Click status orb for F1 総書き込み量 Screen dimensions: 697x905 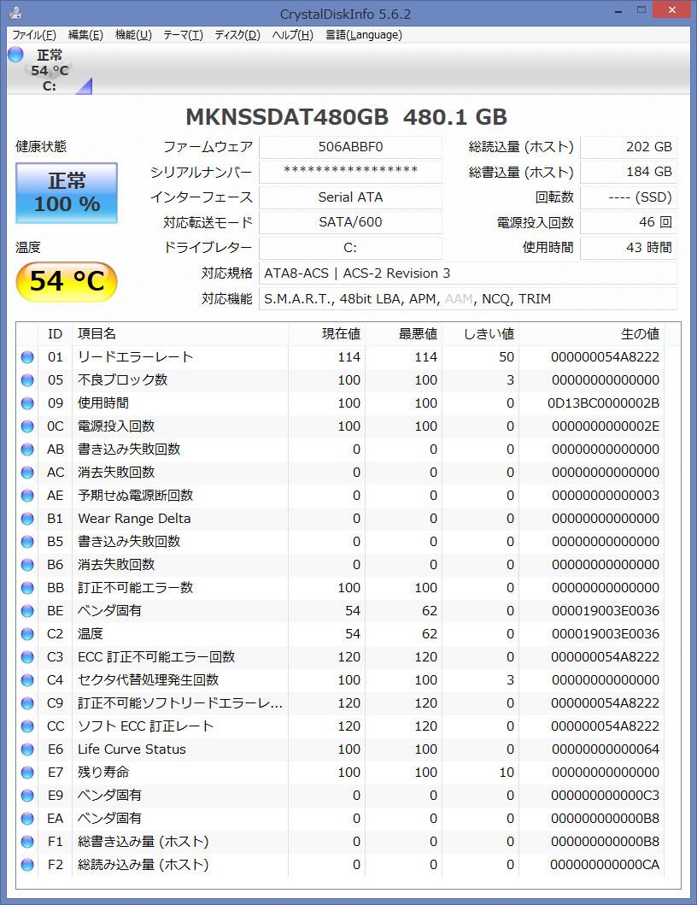click(x=27, y=842)
